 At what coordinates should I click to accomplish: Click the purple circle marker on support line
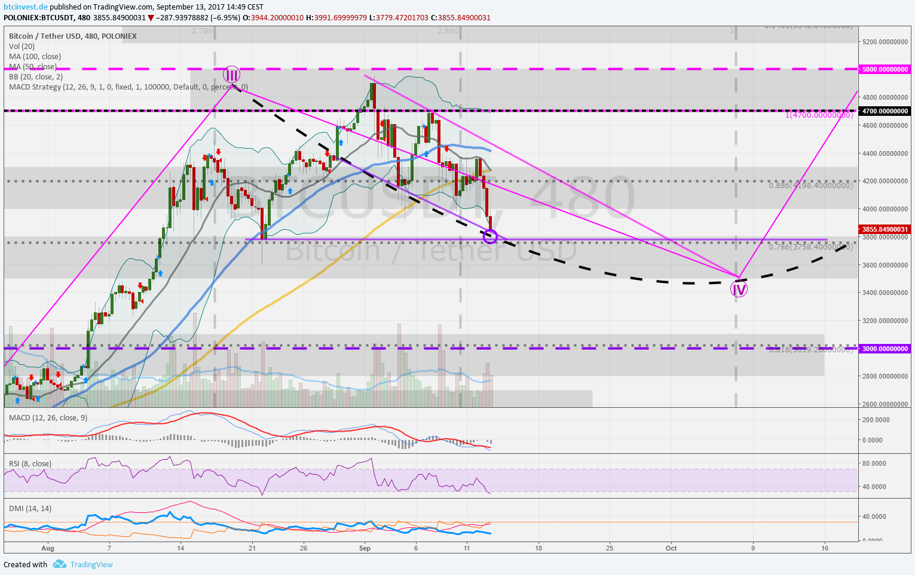coord(490,236)
